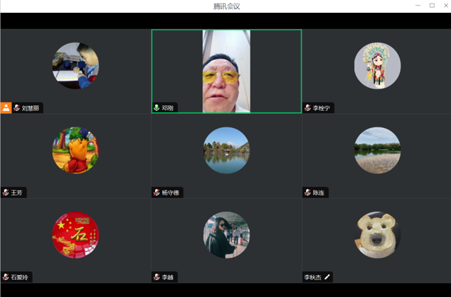The image size is (451, 297).
Task: Click the 陈连 name label
Action: [x=318, y=192]
